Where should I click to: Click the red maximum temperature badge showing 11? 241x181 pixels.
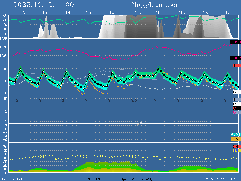pos(236,65)
